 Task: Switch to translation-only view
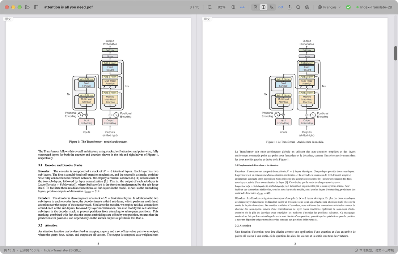coord(272,7)
